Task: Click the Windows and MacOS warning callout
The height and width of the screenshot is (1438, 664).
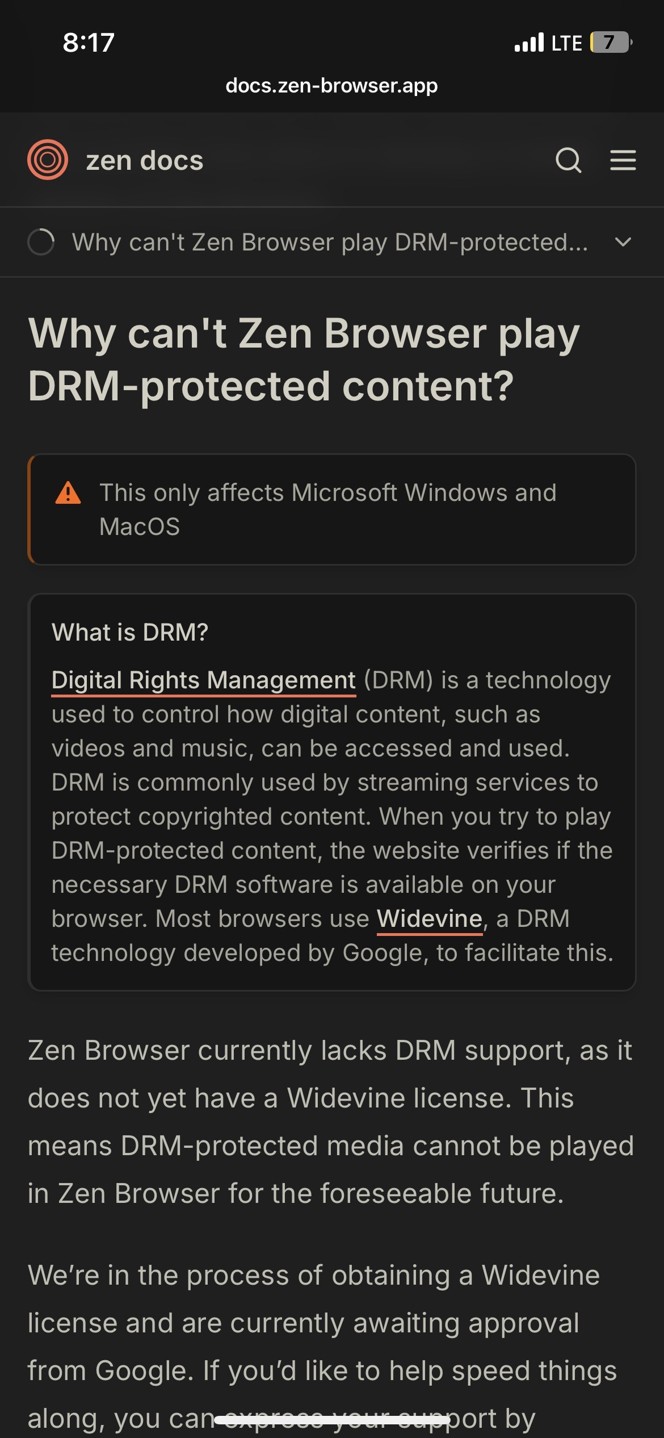Action: (x=332, y=509)
